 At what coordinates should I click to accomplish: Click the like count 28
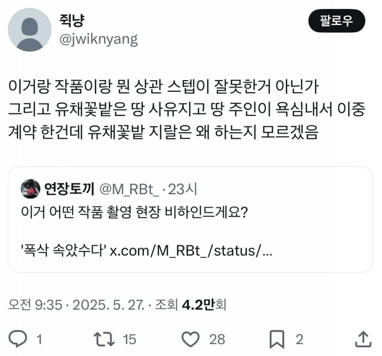point(217,339)
